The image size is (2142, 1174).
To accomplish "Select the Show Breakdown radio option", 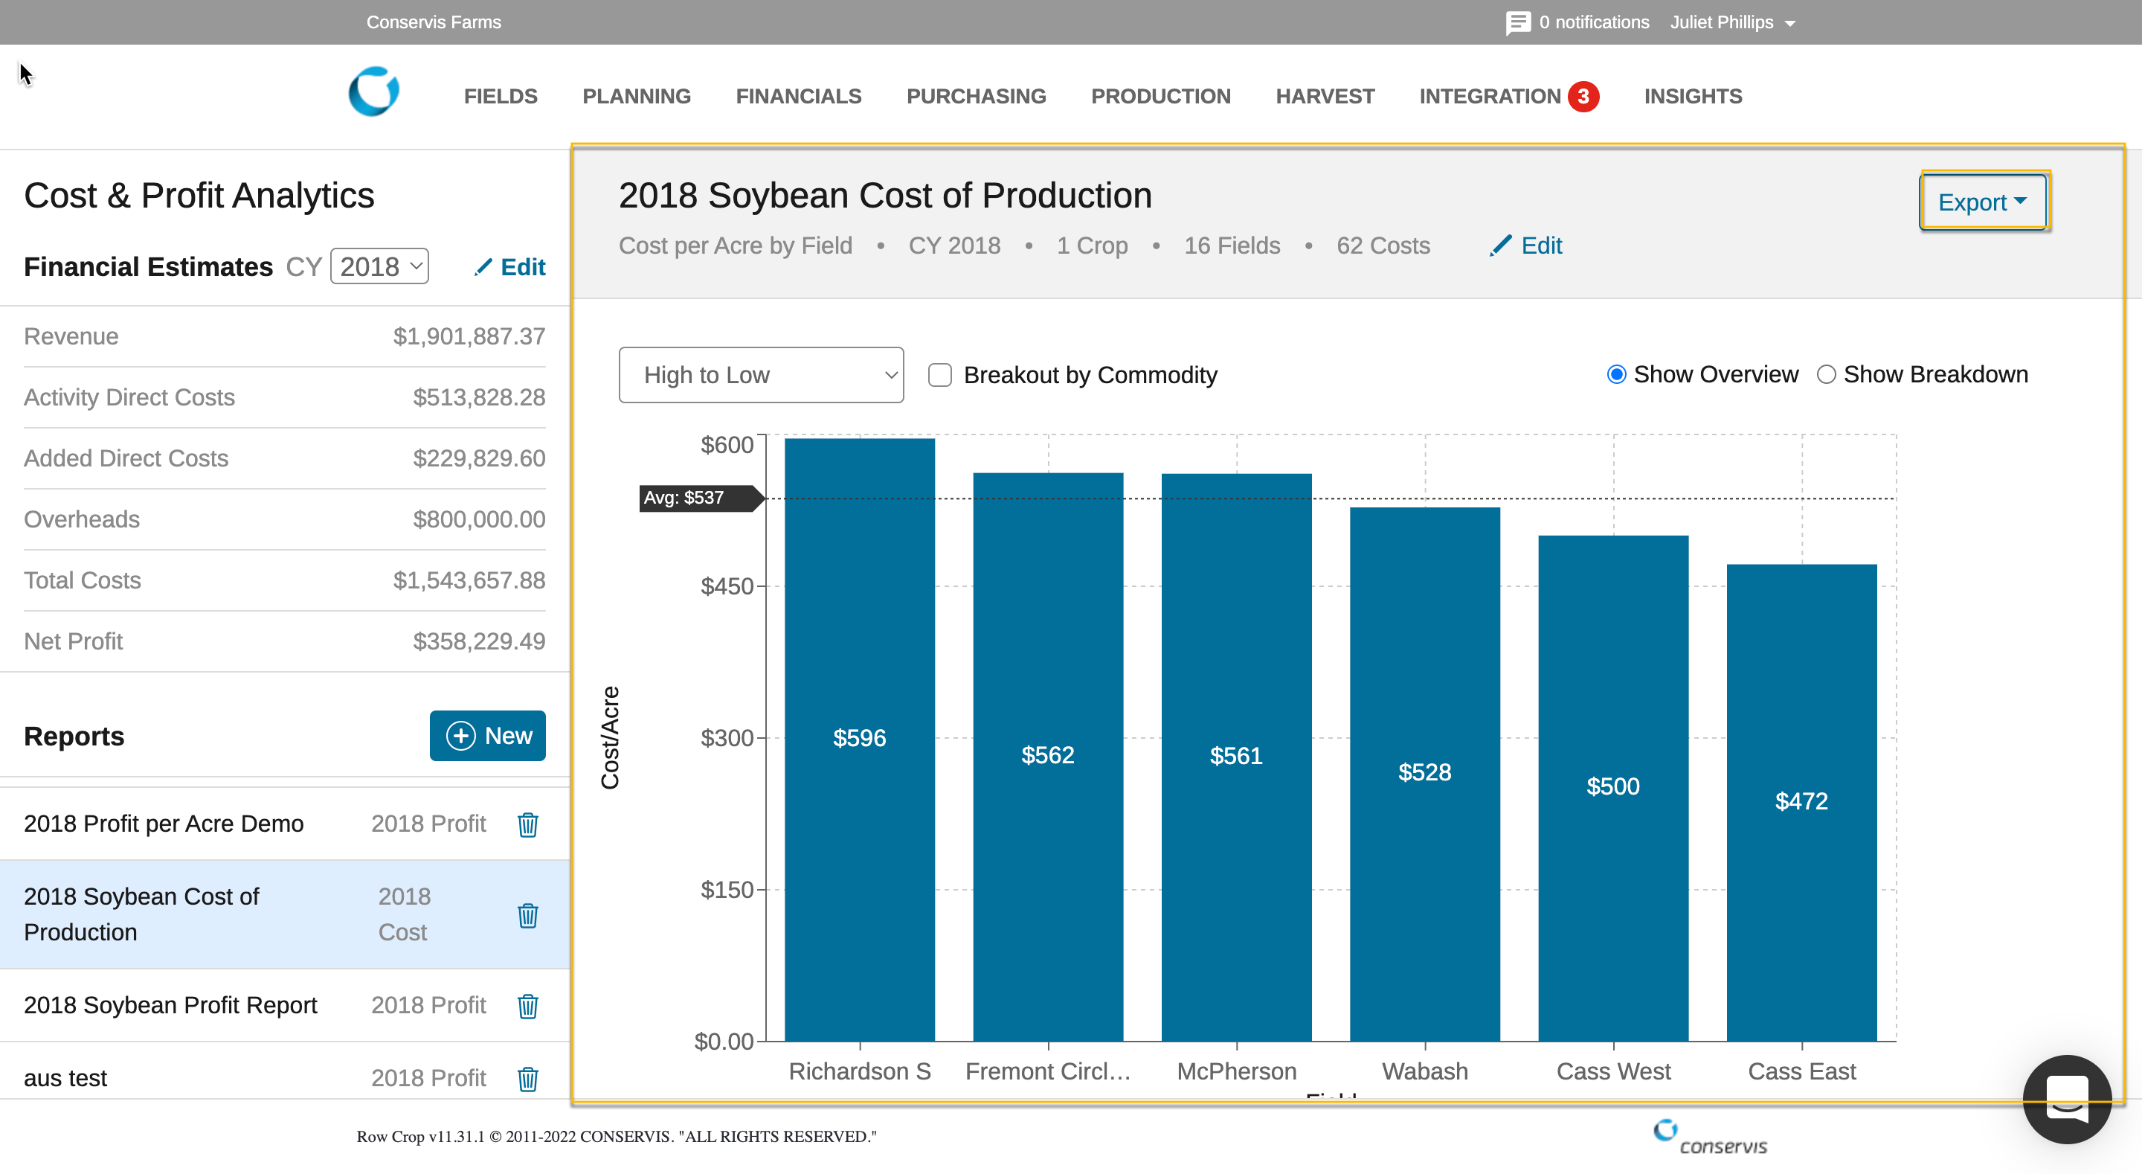I will (1826, 374).
